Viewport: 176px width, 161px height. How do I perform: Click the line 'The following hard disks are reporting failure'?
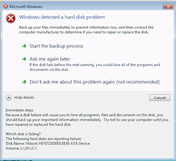click(44, 139)
